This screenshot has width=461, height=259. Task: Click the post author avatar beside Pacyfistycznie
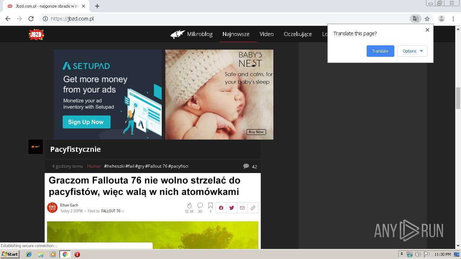[x=36, y=147]
